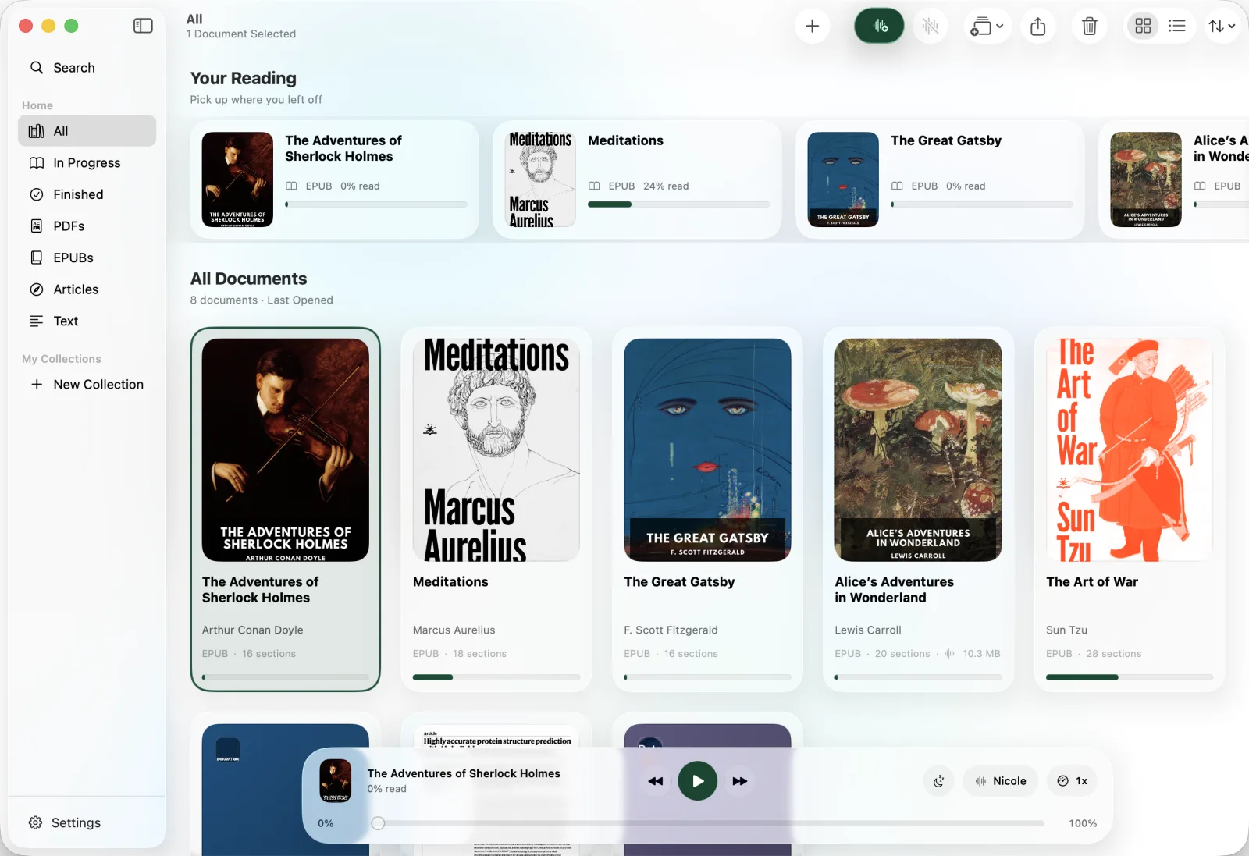
Task: Open Search in the sidebar
Action: pyautogui.click(x=87, y=68)
